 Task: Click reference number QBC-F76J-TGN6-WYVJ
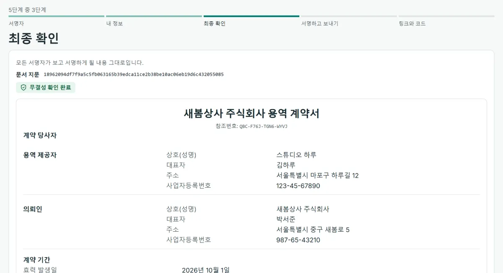coord(263,126)
